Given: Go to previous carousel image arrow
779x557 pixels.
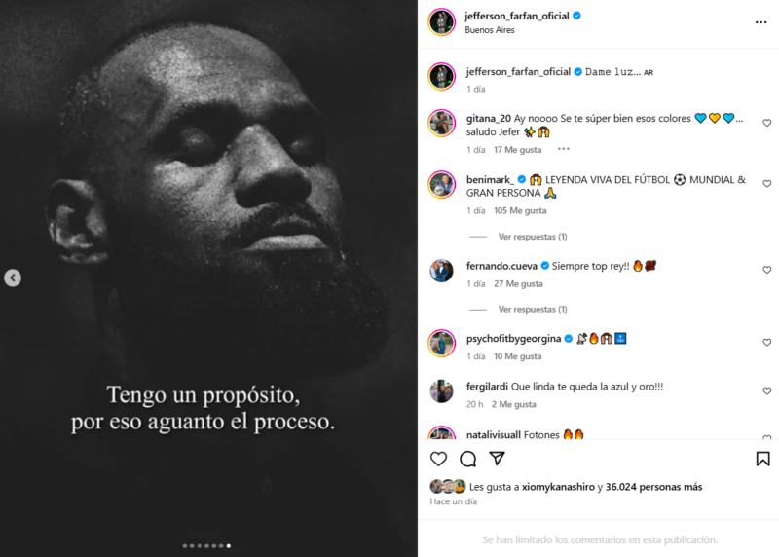Looking at the screenshot, I should pyautogui.click(x=13, y=278).
